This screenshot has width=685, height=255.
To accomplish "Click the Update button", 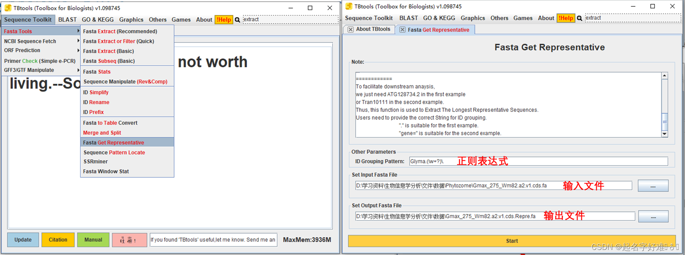I will [x=23, y=240].
